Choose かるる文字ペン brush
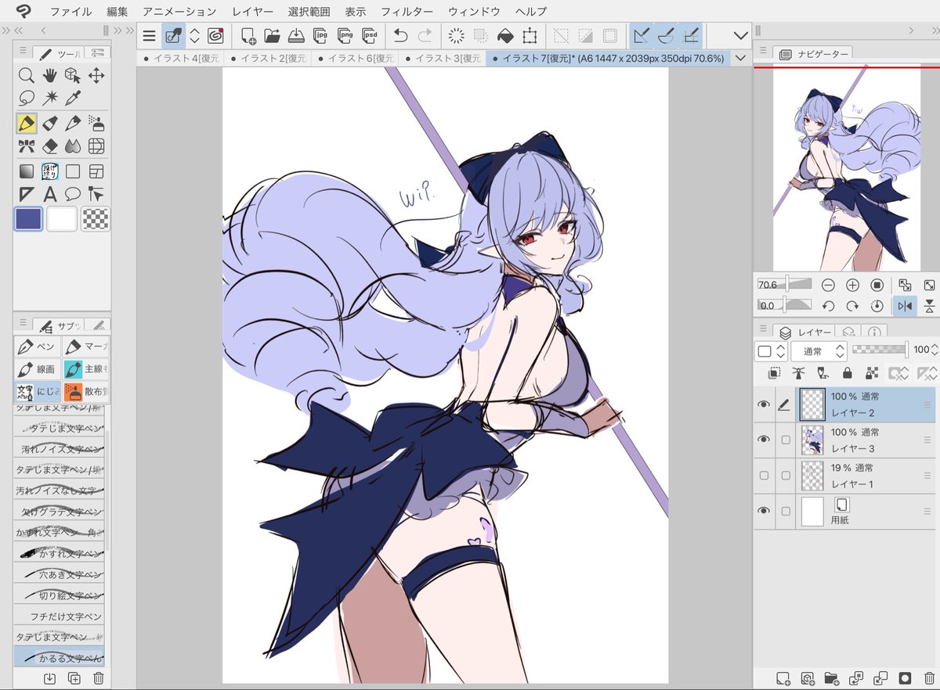 coord(60,658)
